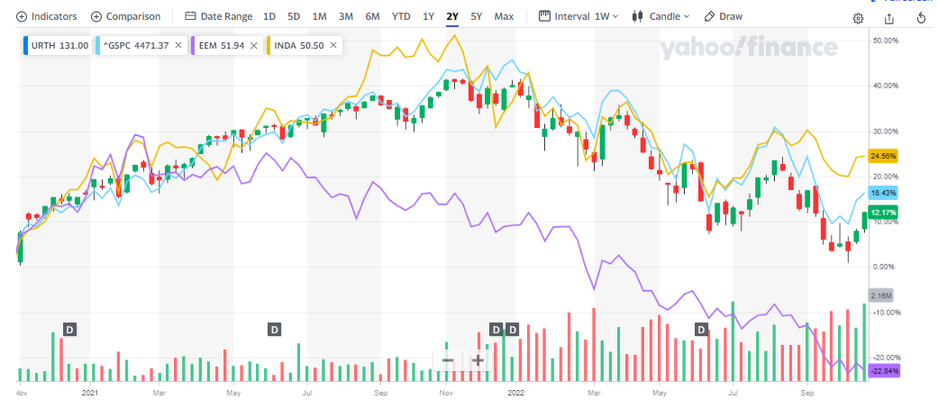
Task: Click the calendar icon beside Date Range
Action: click(x=190, y=17)
